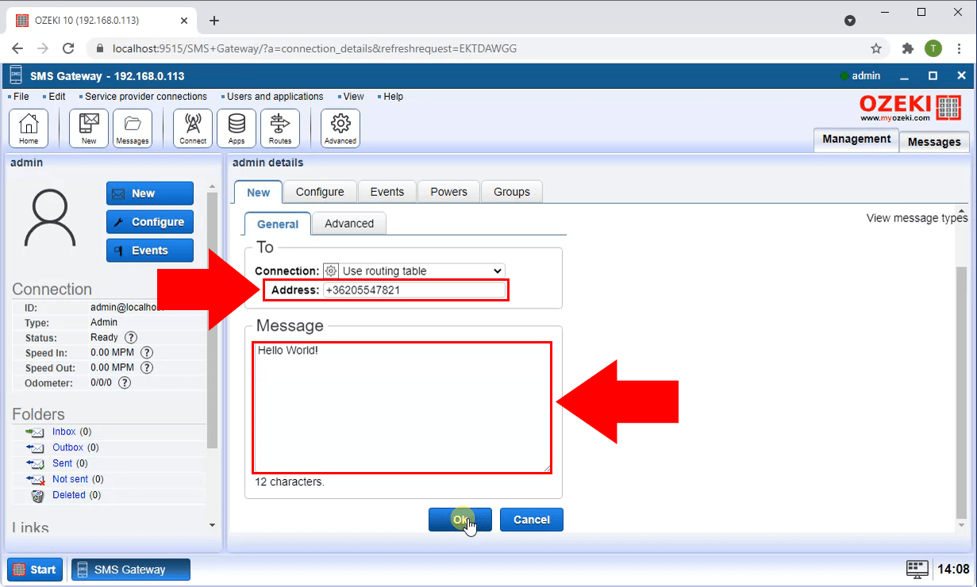Switch to the Configure tab
Image resolution: width=977 pixels, height=587 pixels.
click(320, 192)
